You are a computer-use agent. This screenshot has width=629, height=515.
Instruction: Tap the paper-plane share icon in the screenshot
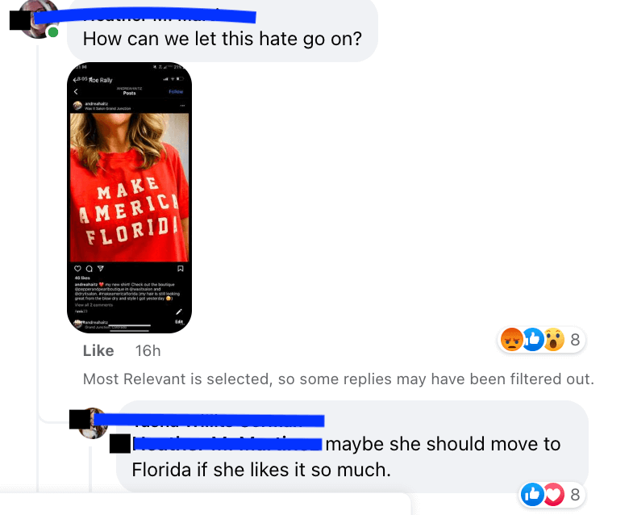click(x=101, y=269)
